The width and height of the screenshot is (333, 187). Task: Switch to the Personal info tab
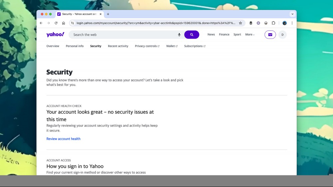tap(75, 46)
